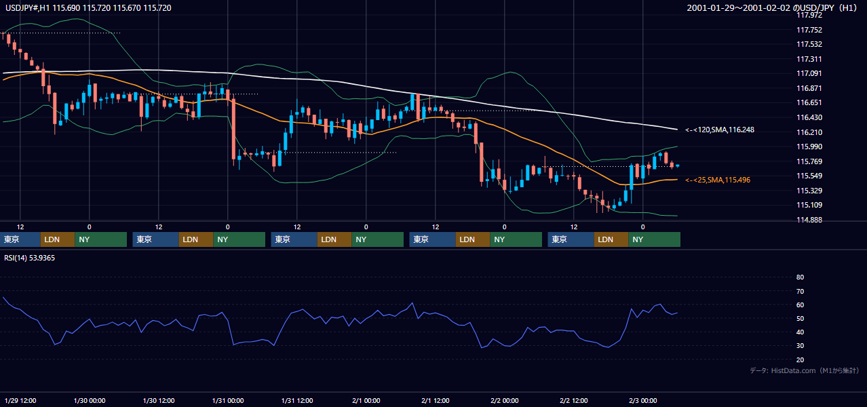The image size is (867, 407).
Task: Click the 25 SMA label showing 115.496
Action: click(x=718, y=180)
